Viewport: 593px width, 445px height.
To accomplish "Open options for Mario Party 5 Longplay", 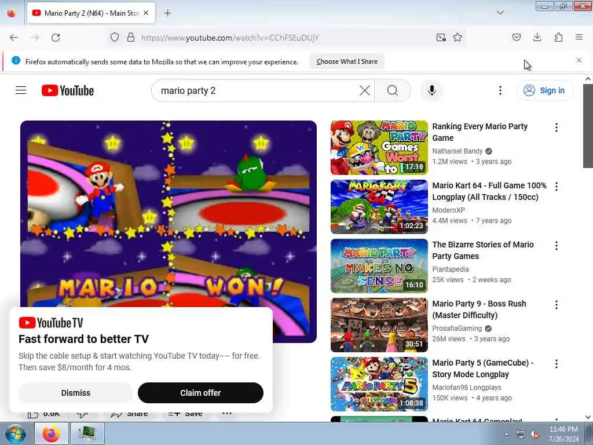I will (x=557, y=364).
